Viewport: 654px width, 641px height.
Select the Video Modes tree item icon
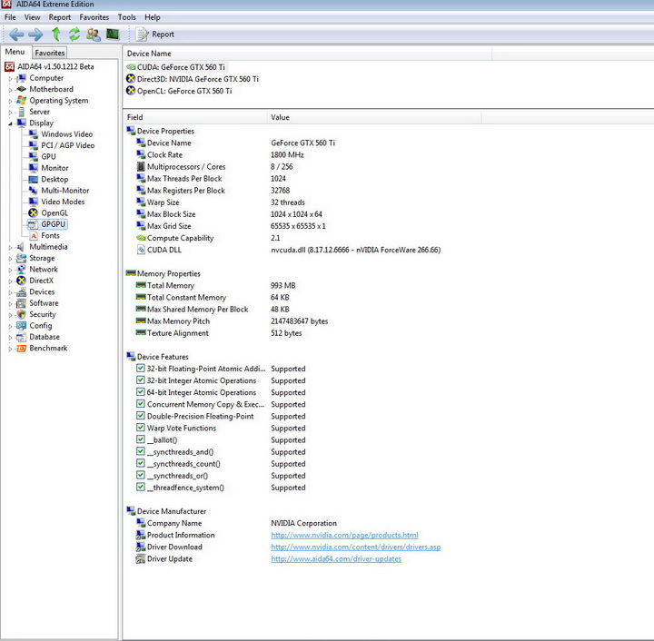(33, 202)
